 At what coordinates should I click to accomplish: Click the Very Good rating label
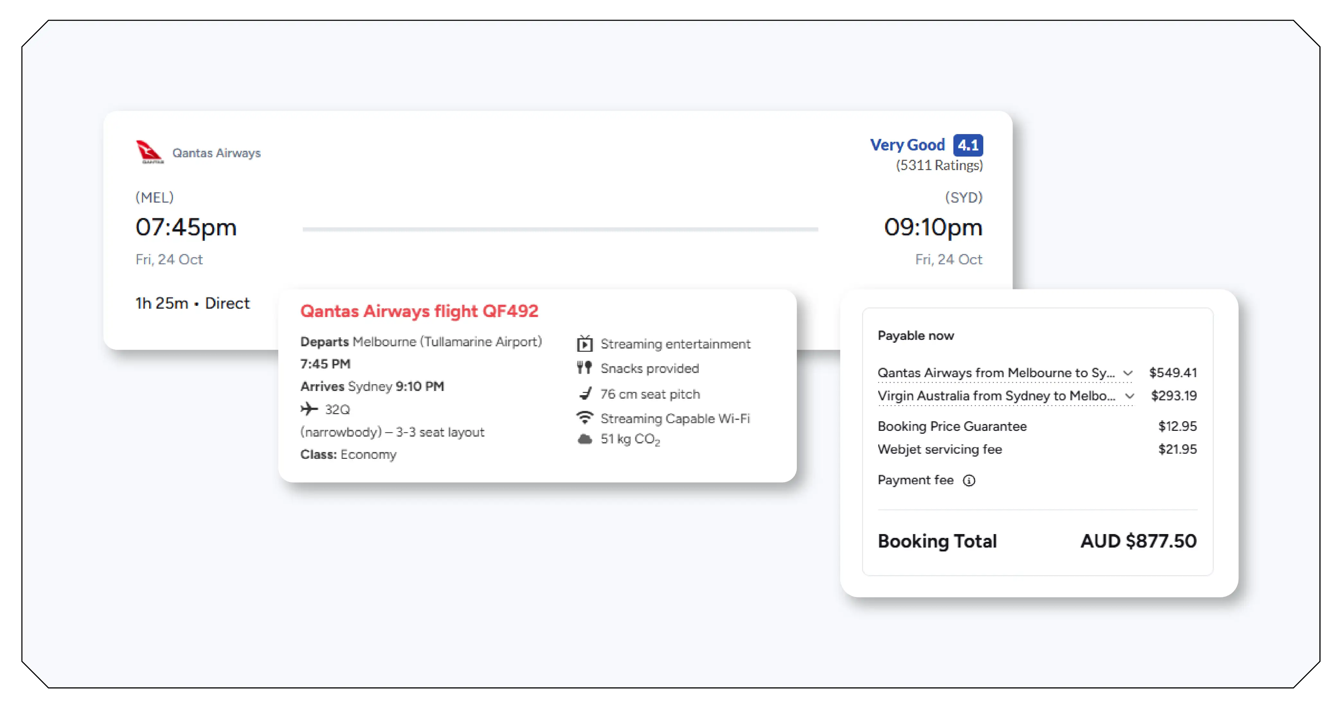[x=907, y=145]
